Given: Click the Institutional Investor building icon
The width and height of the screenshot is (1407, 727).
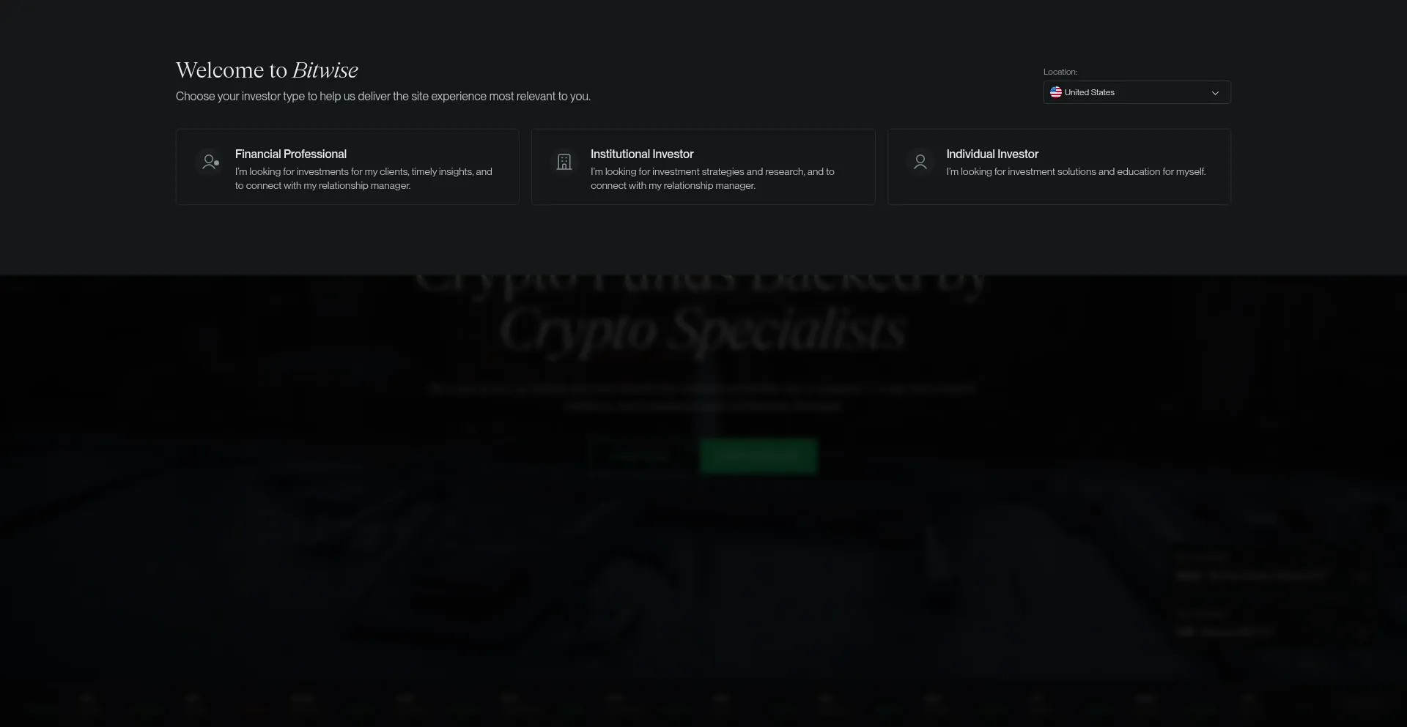Looking at the screenshot, I should [564, 162].
